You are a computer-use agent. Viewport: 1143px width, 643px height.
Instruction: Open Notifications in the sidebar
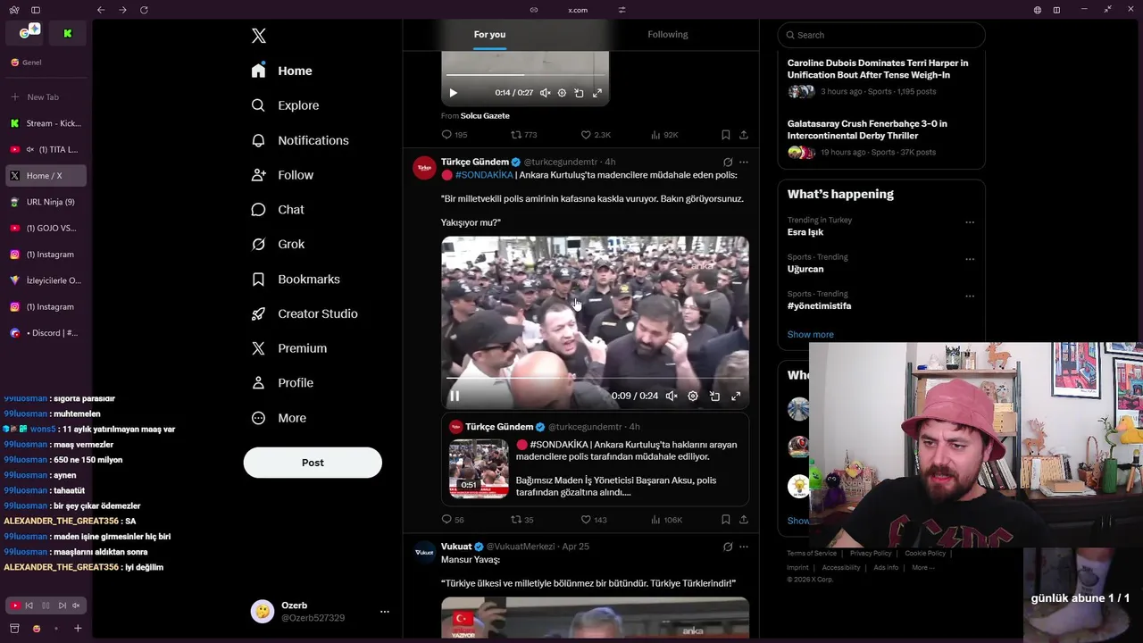coord(300,140)
